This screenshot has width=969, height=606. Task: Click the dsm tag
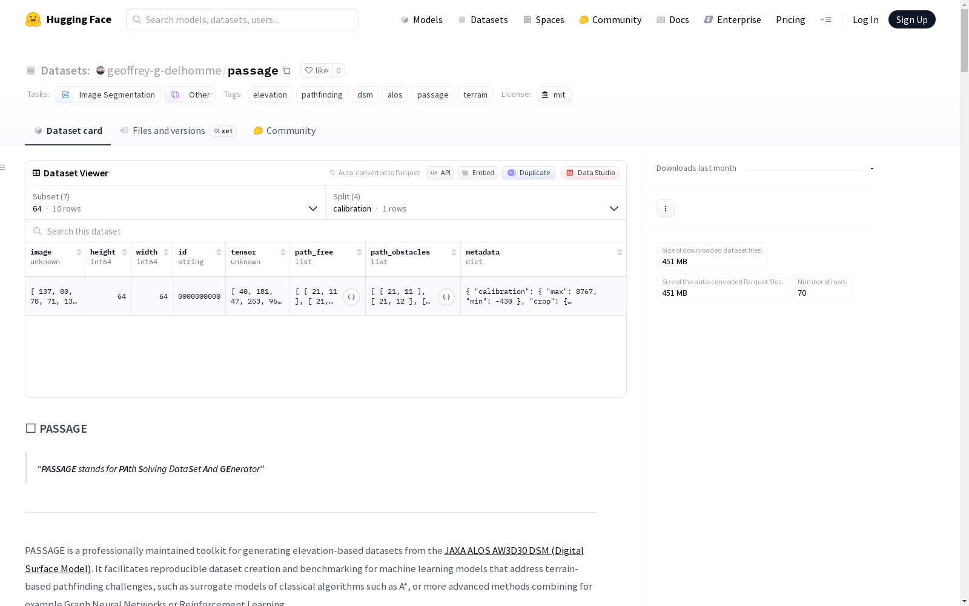tap(365, 95)
